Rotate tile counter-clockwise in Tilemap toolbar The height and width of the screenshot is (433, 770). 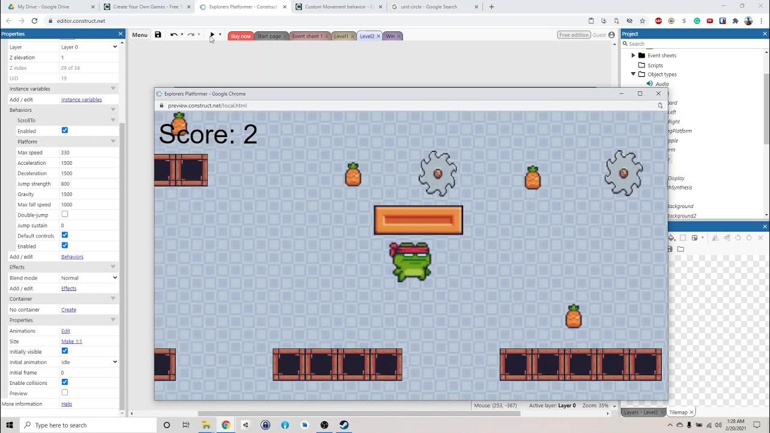coord(738,238)
